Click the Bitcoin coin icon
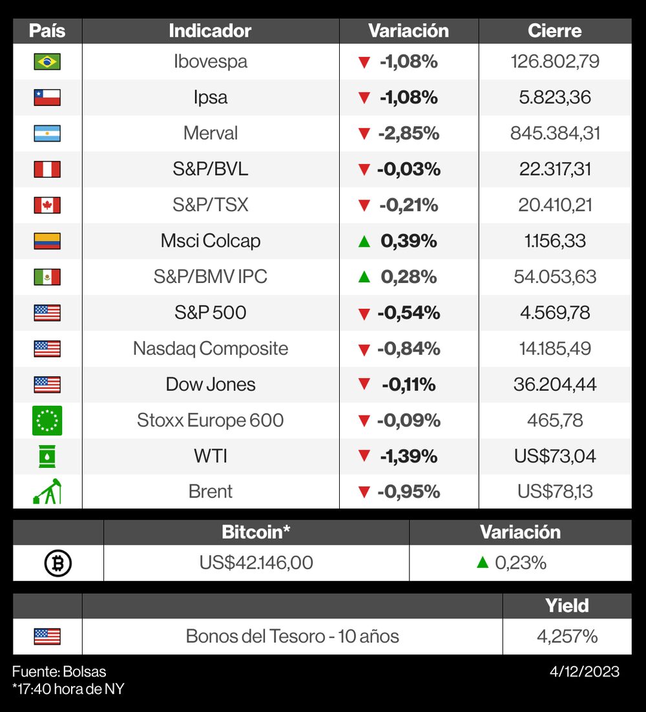The width and height of the screenshot is (646, 712). pos(58,563)
